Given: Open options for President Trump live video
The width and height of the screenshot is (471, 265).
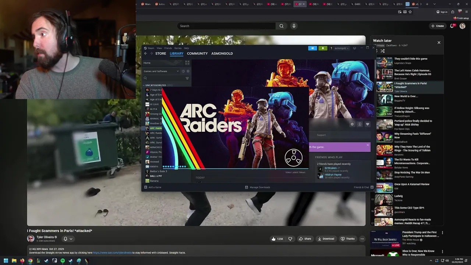Looking at the screenshot, I should (442, 233).
